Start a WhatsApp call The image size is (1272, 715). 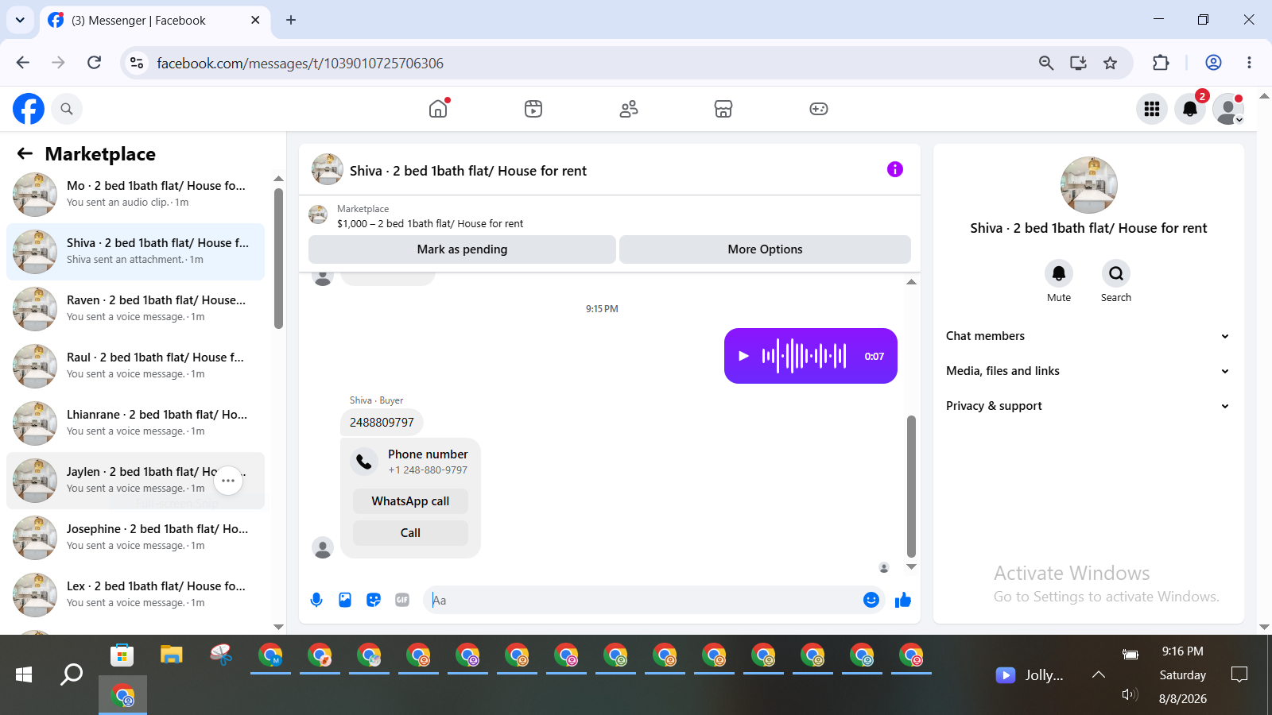(410, 501)
